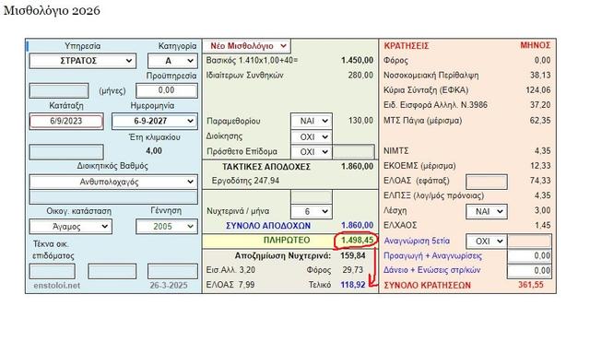
Task: Expand the Διοικητικός Βαθμός dropdown Ανθυπολοχαγός
Action: pyautogui.click(x=113, y=183)
